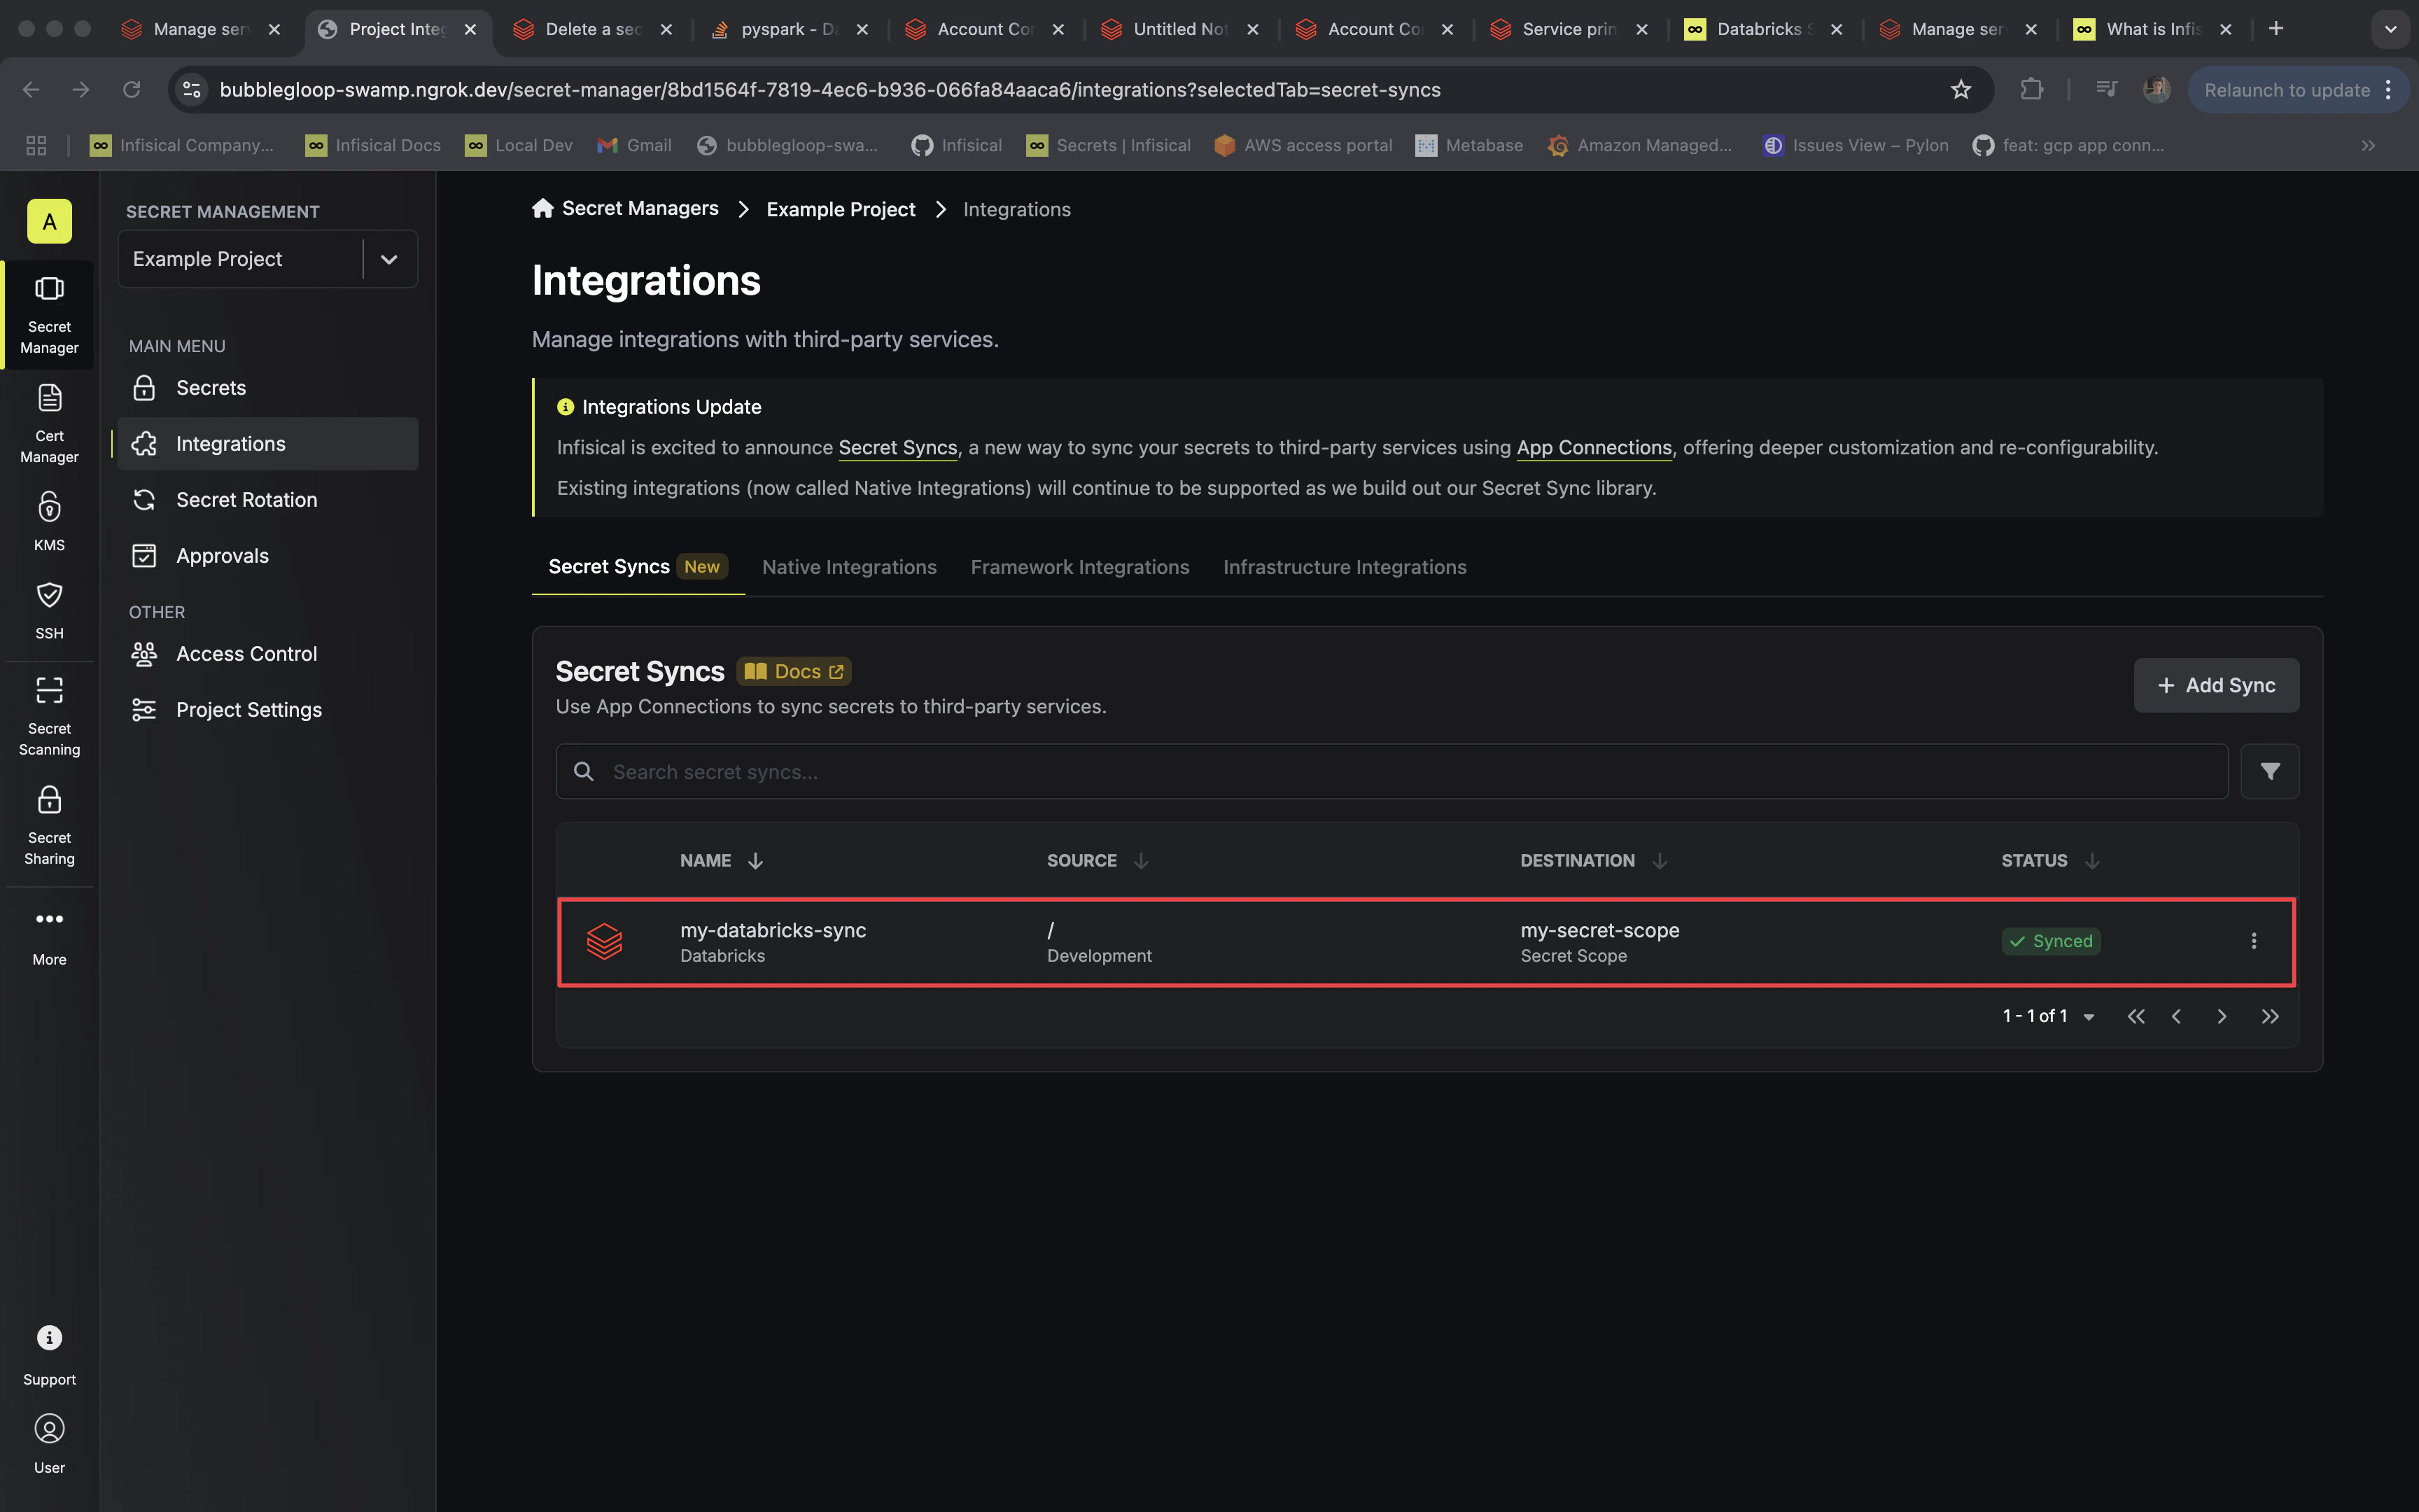
Task: Switch to the Secret Syncs tab
Action: [x=638, y=567]
